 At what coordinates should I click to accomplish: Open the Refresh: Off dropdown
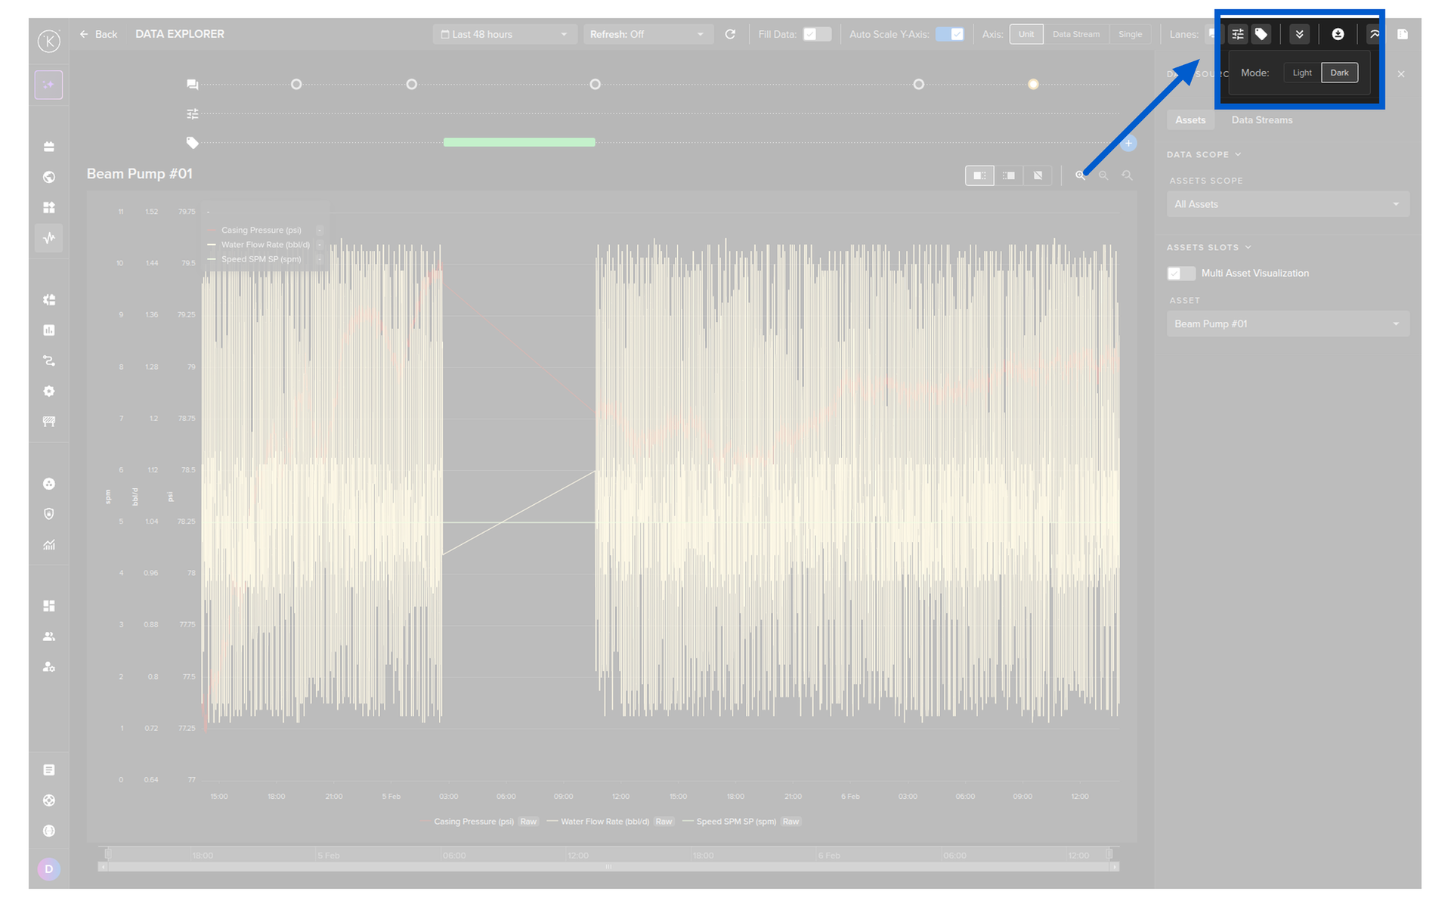(x=647, y=34)
